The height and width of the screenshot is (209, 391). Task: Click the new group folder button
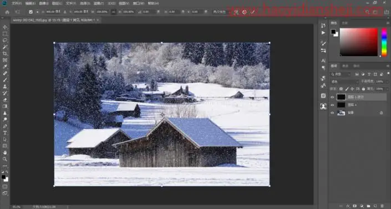tap(369, 206)
